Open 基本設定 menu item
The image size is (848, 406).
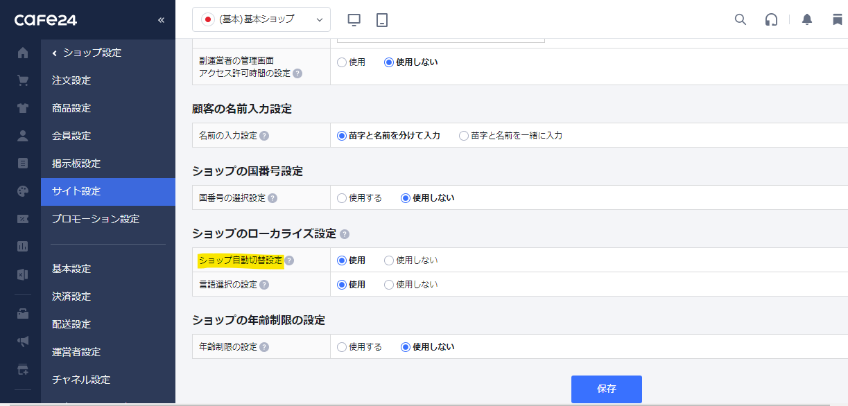(108, 269)
